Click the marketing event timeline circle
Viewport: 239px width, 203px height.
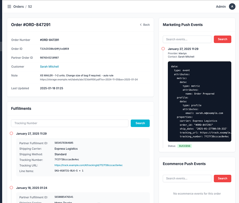163,49
